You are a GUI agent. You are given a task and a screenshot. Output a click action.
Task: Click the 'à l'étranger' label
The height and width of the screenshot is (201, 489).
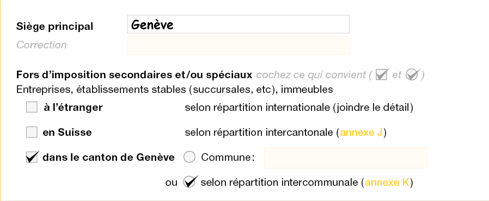click(73, 108)
